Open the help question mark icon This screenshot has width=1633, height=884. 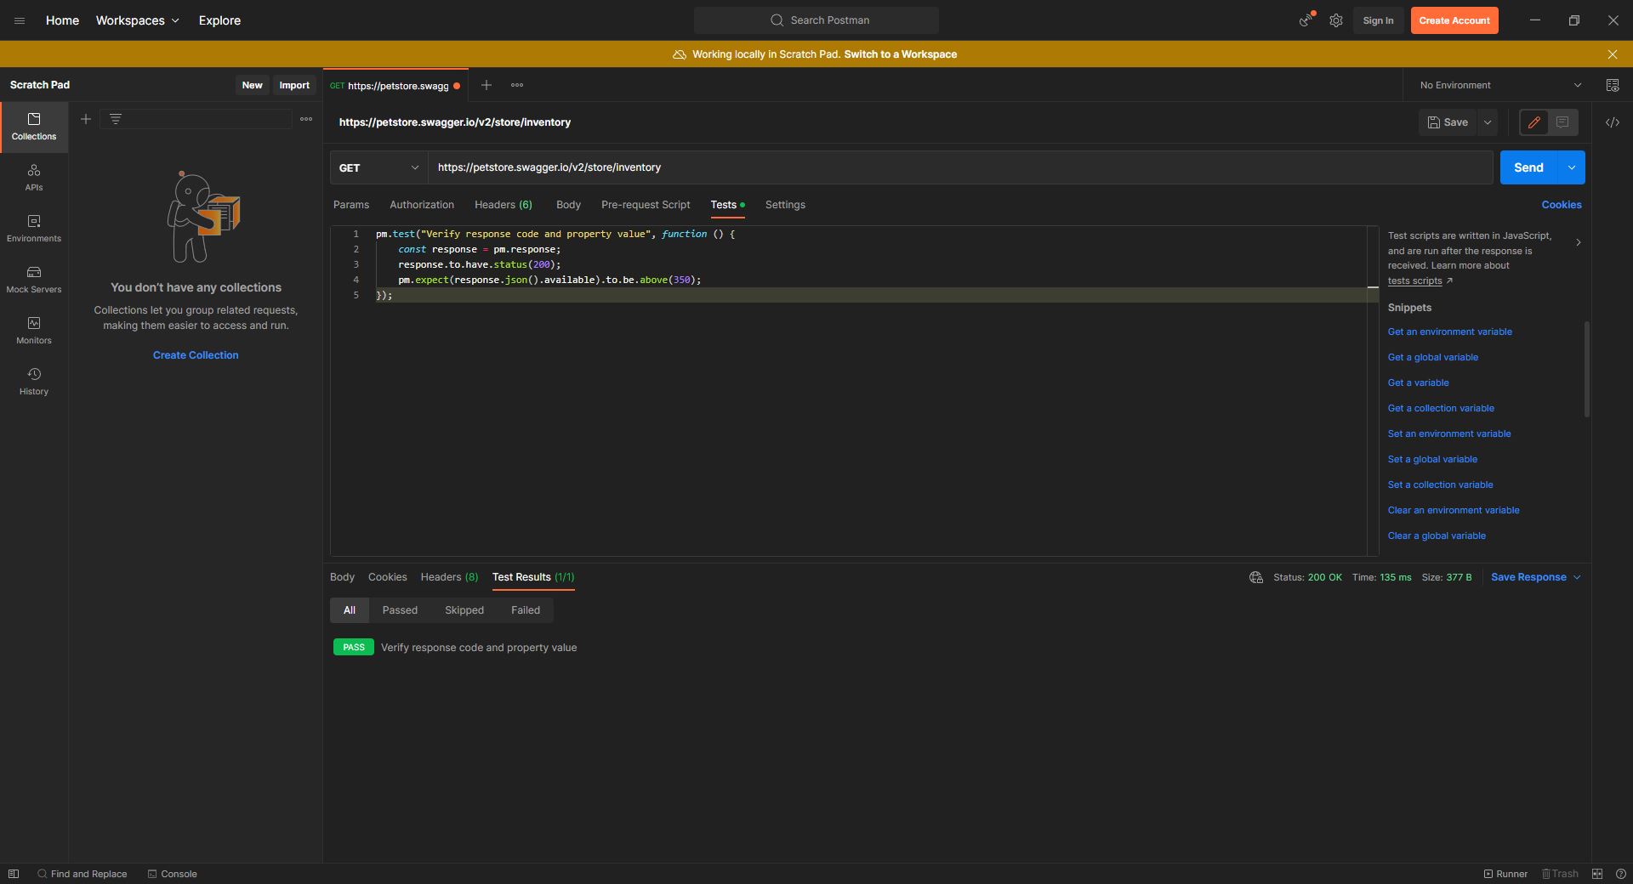(x=1621, y=874)
